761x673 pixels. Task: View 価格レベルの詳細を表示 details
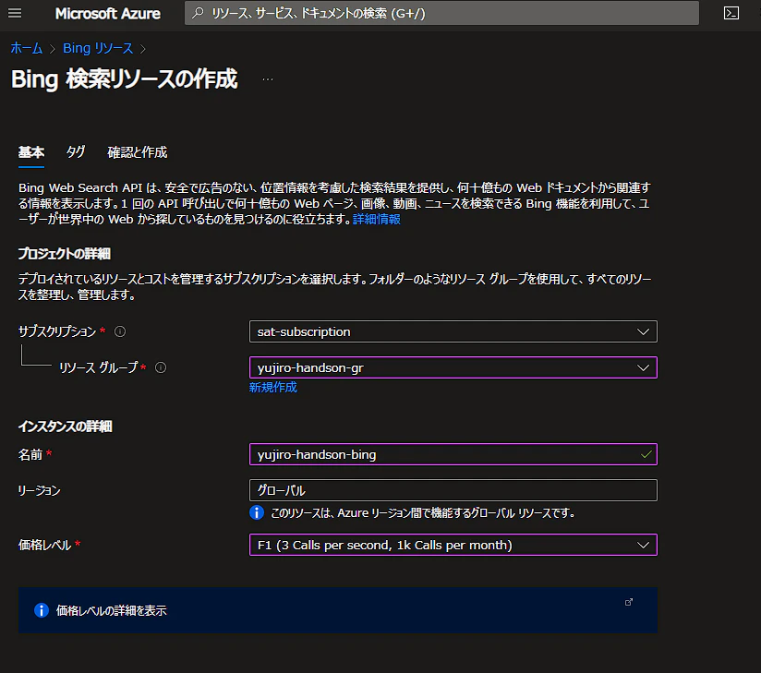tap(112, 610)
